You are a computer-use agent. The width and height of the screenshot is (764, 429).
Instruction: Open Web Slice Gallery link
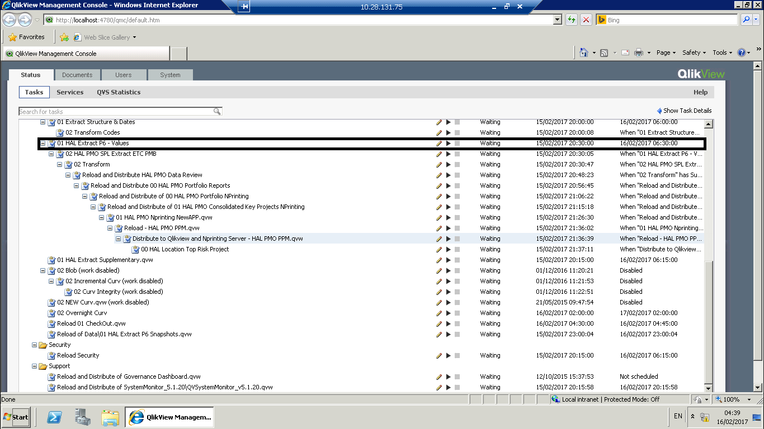click(x=106, y=37)
